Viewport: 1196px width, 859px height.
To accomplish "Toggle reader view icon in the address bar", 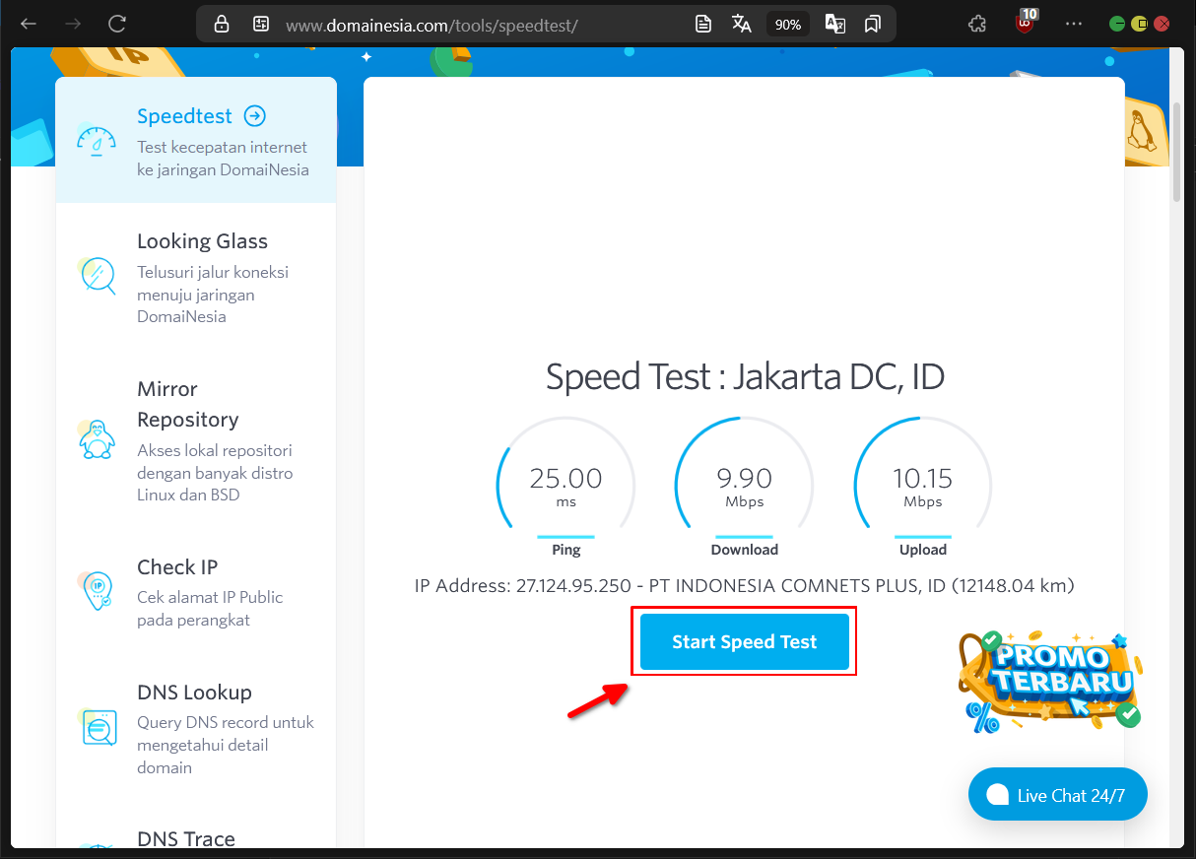I will coord(703,24).
